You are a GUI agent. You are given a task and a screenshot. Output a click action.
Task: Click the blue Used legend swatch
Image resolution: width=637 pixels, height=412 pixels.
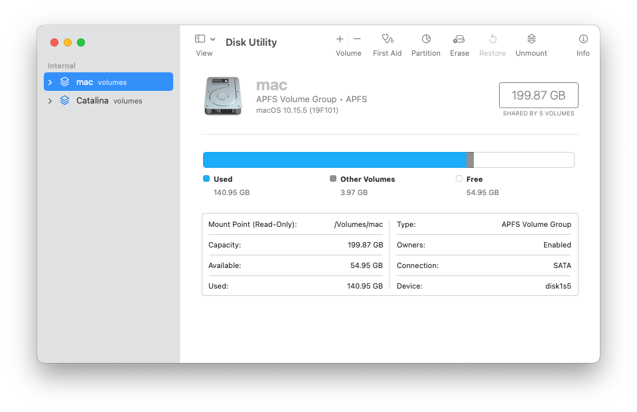(206, 179)
